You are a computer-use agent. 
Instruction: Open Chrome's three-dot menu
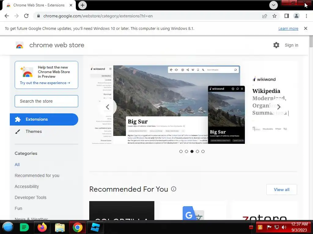coord(306,16)
